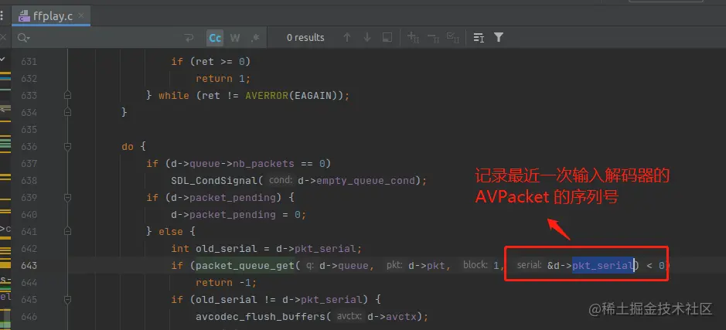Click the 'cond:' inlay hint
Screen dimensions: 726x330
(x=281, y=181)
